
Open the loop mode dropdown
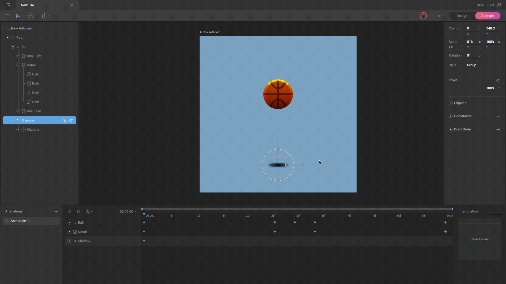coord(89,212)
